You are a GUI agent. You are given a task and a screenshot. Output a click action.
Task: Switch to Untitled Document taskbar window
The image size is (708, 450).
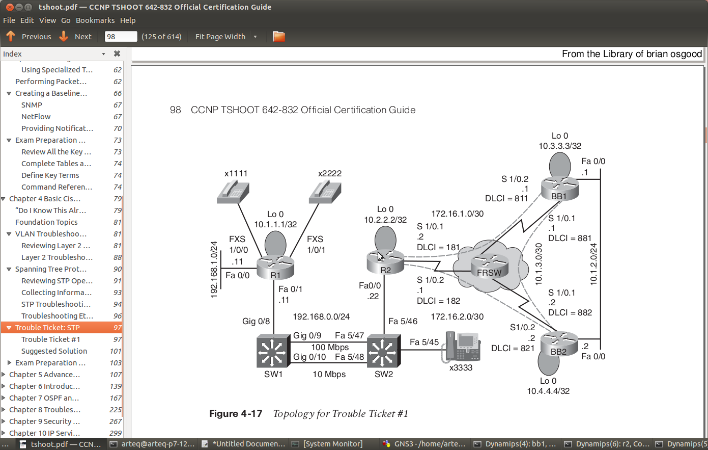coord(243,444)
